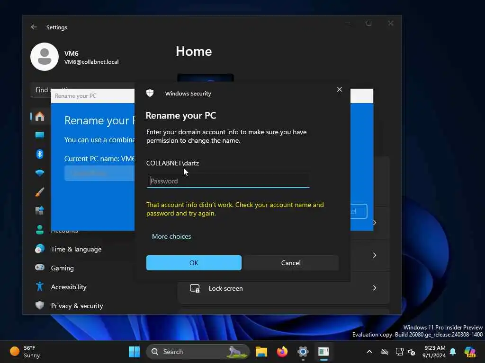Open File Explorer from the taskbar
Screen dimensions: 485x363
point(261,352)
